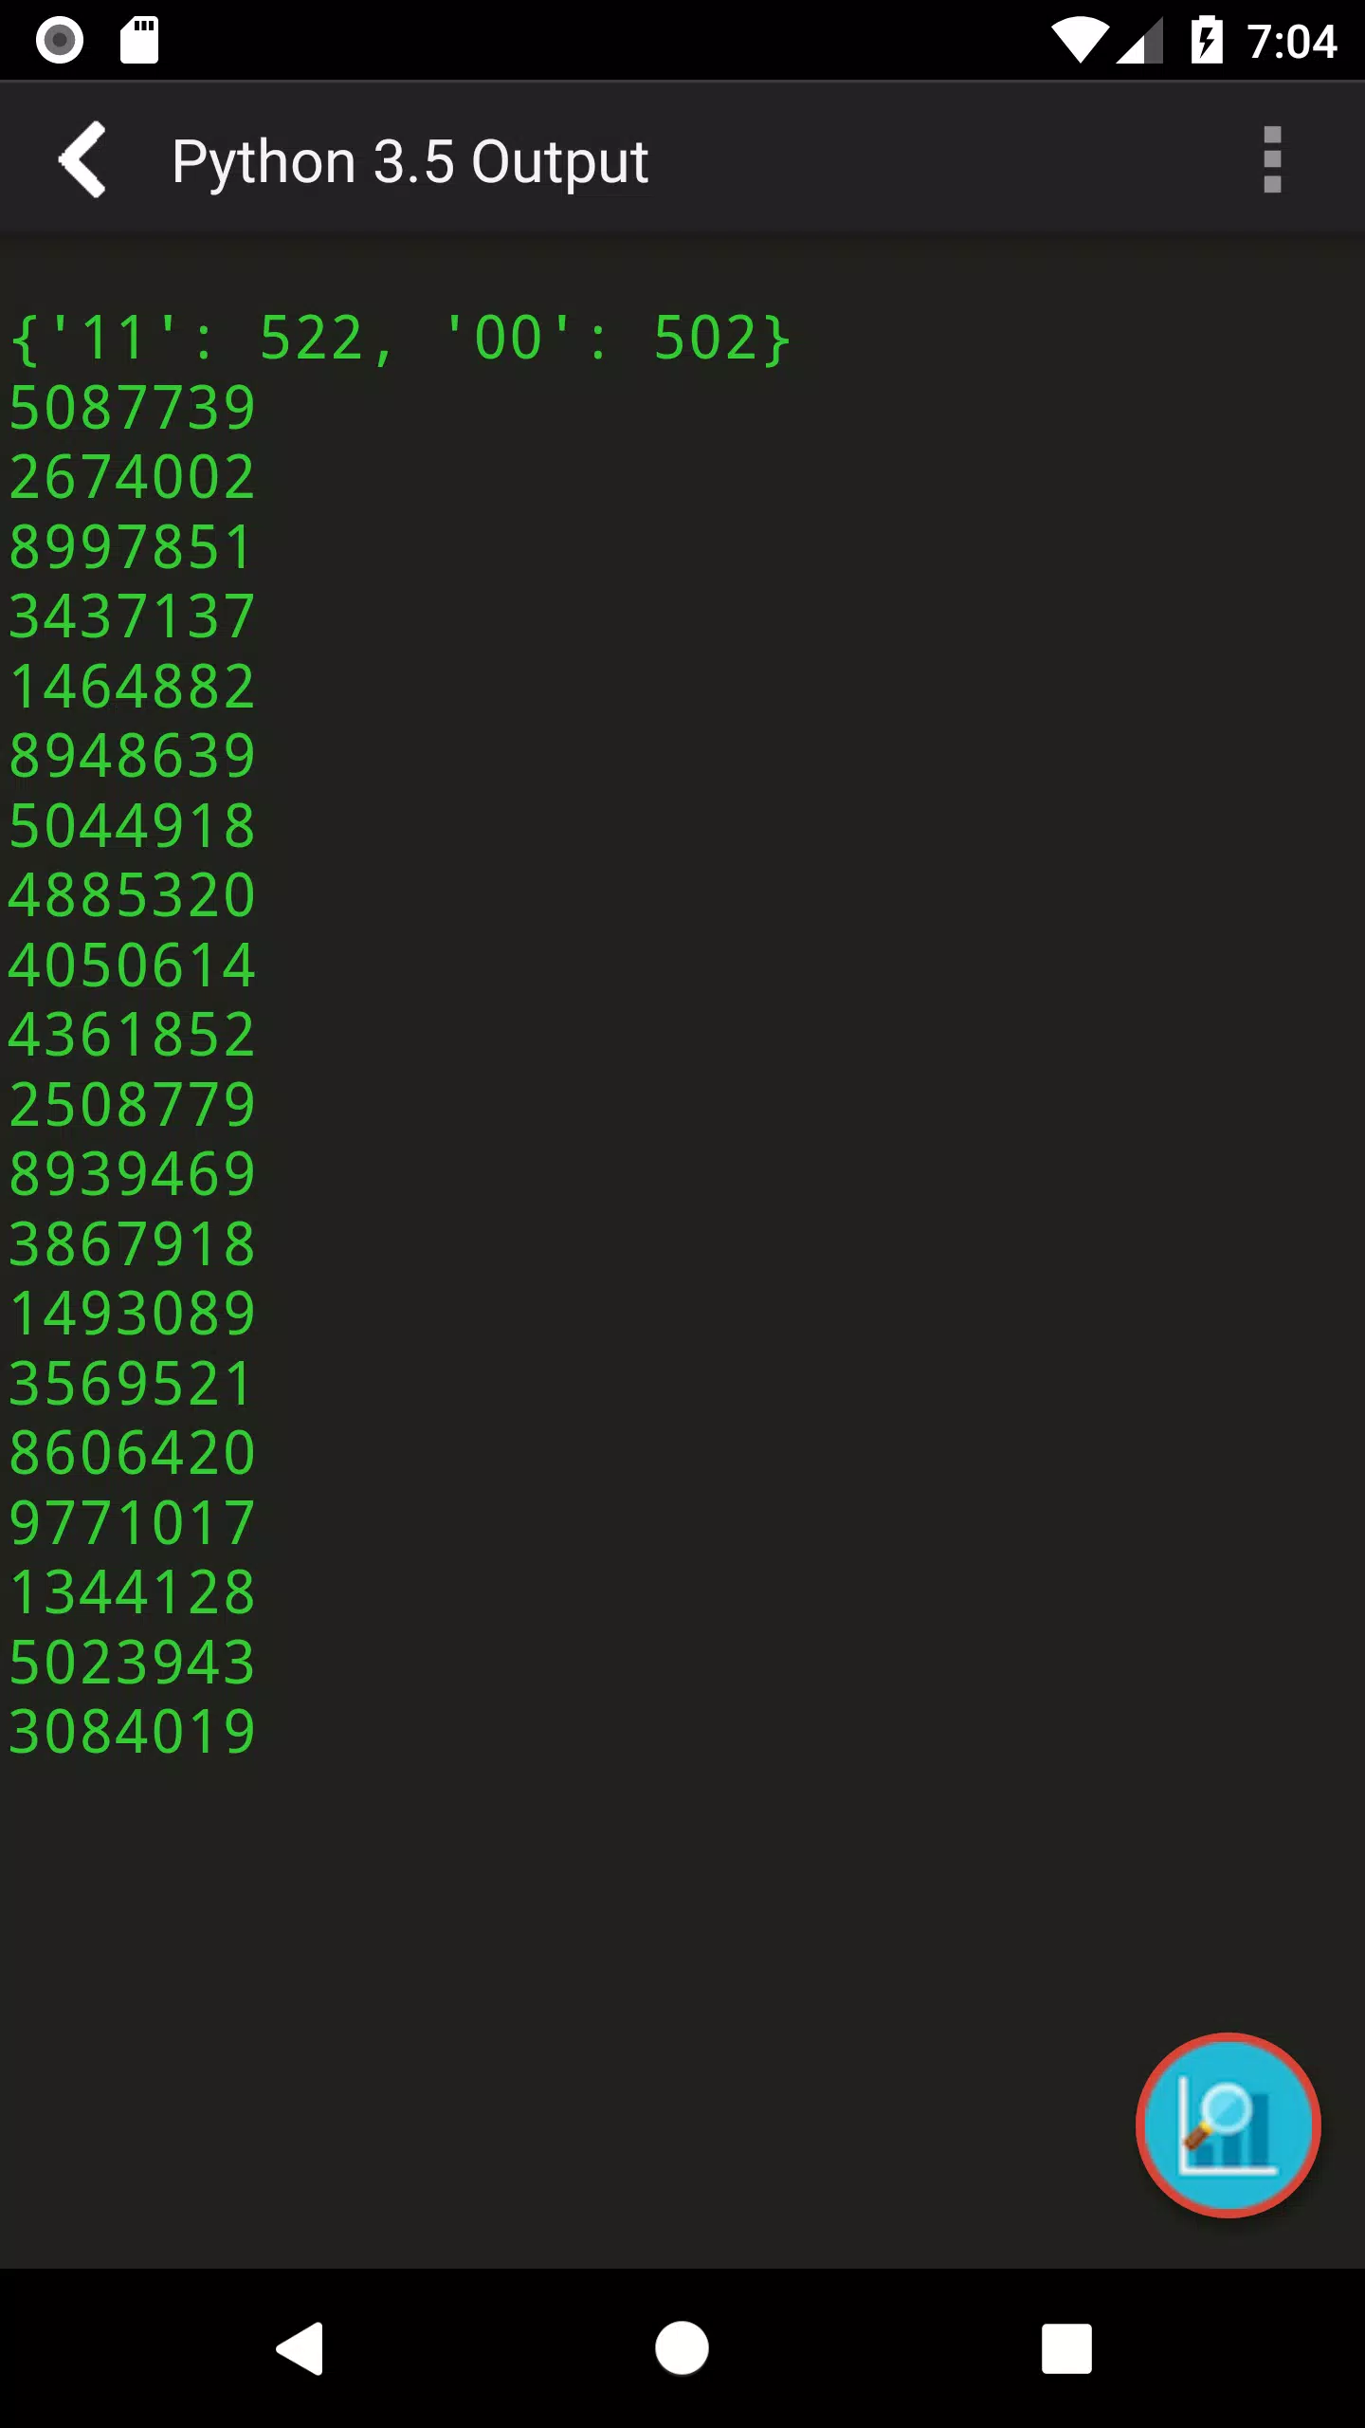Tap the circular recording notification icon
The height and width of the screenshot is (2428, 1365).
(x=60, y=40)
